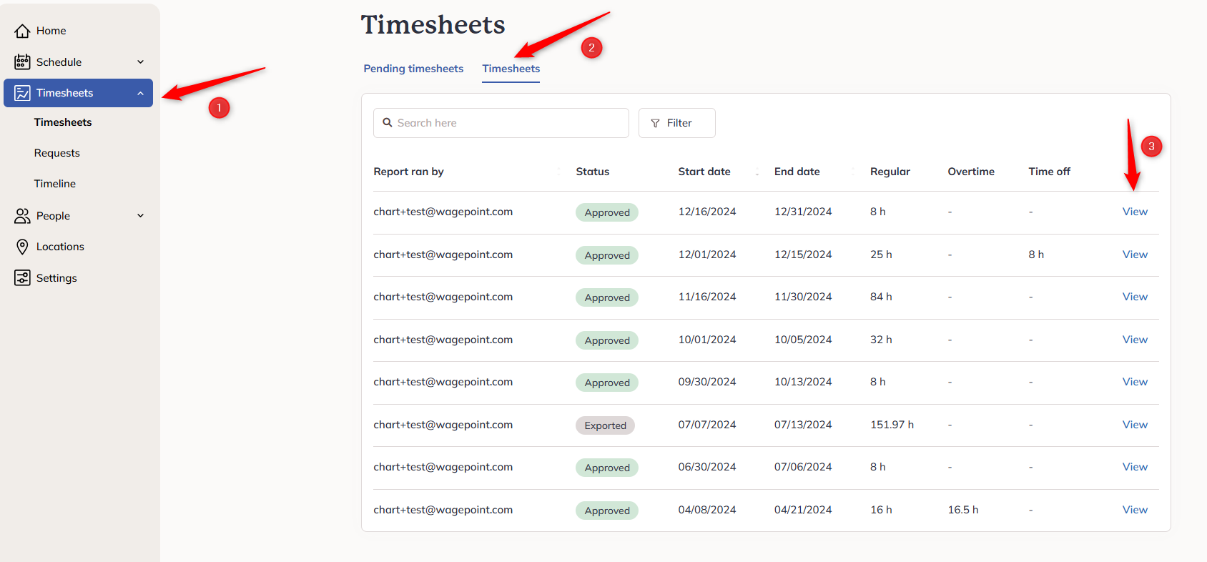View the 12/16/2024 timesheet

click(x=1135, y=212)
